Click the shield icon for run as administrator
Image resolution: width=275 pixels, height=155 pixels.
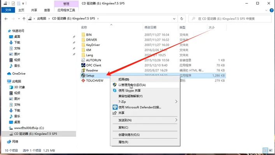(115, 85)
